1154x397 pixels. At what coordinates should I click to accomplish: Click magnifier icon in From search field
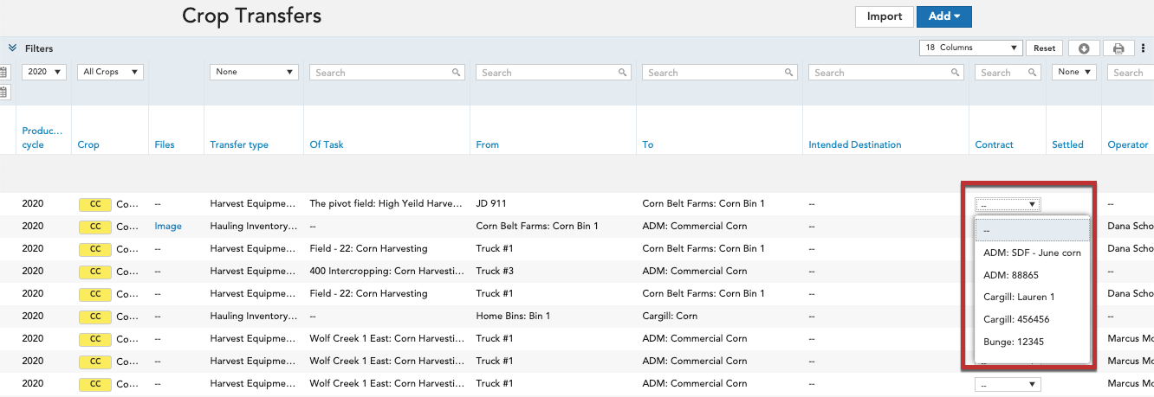coord(622,73)
